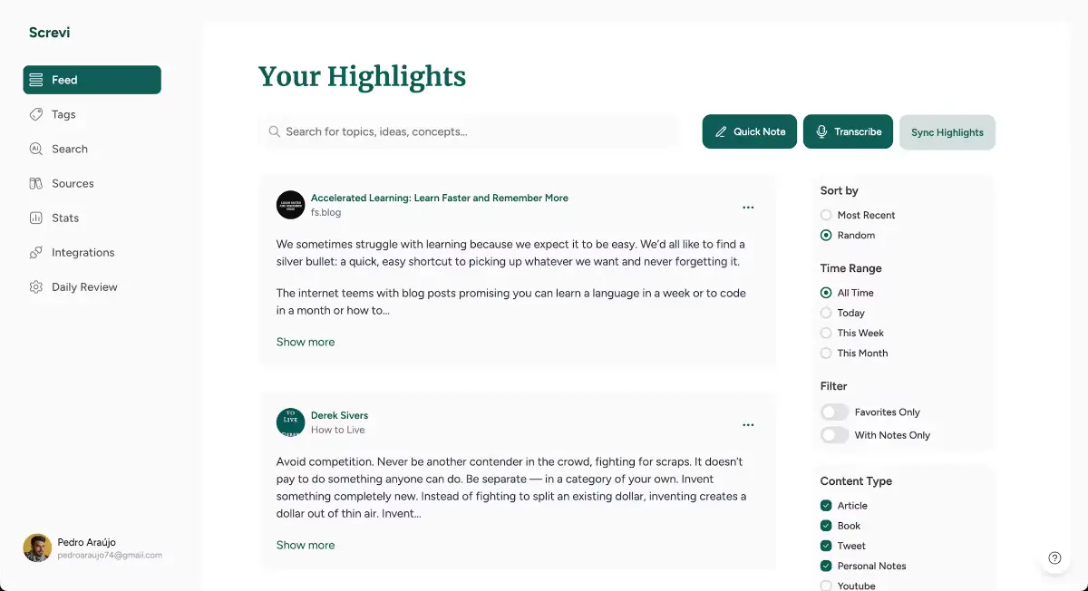Select the Most Recent sort option
The height and width of the screenshot is (591, 1088).
click(826, 215)
